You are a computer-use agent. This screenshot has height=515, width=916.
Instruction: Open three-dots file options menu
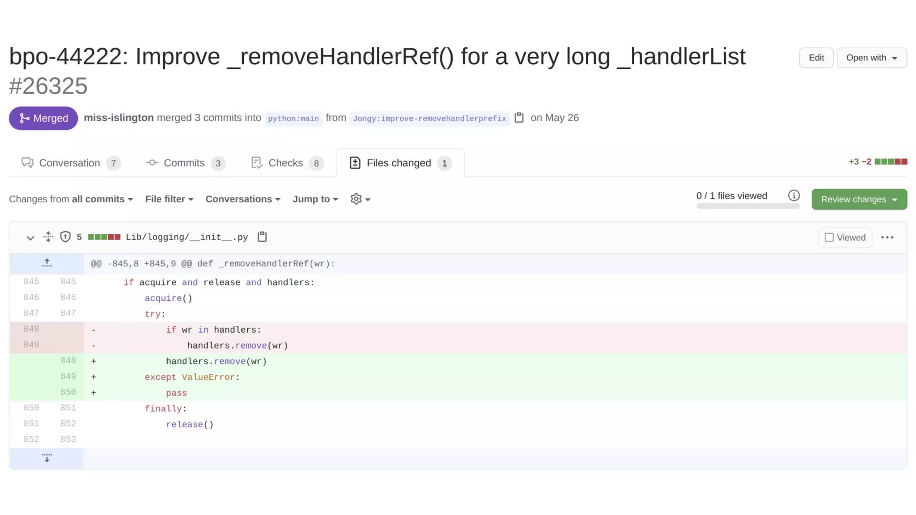887,237
